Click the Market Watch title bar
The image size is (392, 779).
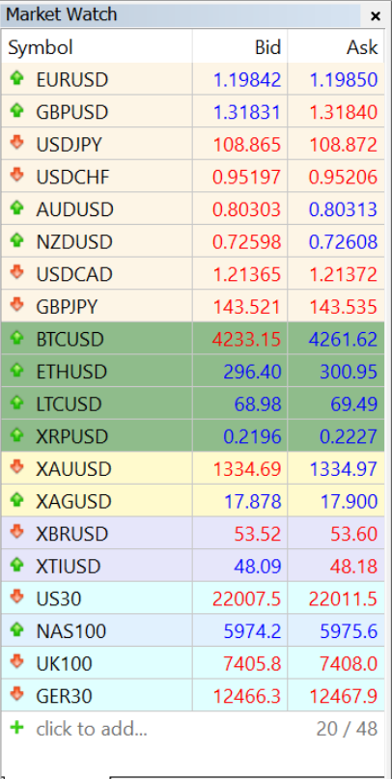coord(182,14)
